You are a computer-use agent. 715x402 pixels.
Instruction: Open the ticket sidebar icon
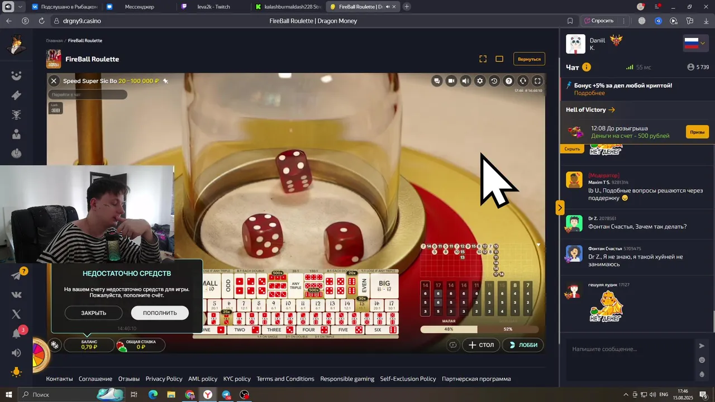16,95
